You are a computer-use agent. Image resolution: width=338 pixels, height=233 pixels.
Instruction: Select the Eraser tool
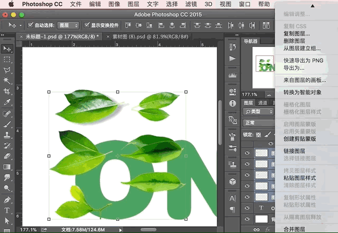[x=7, y=156]
